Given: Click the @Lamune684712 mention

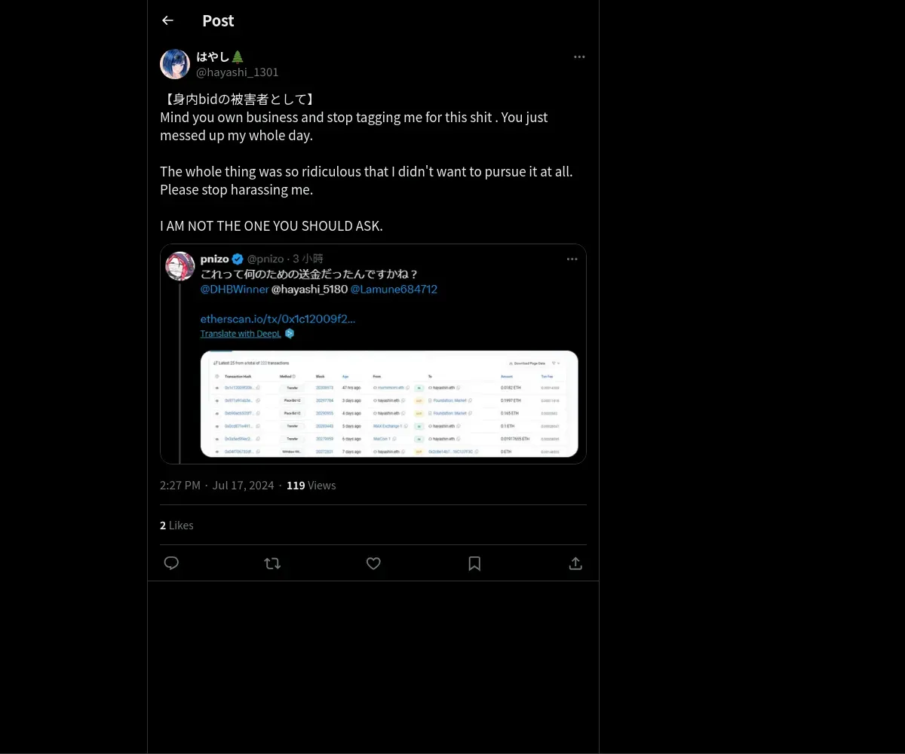Looking at the screenshot, I should click(394, 289).
